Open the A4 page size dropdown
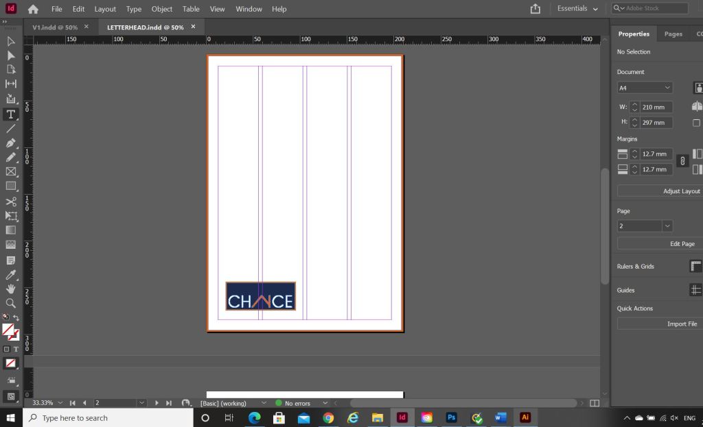This screenshot has width=703, height=427. tap(645, 88)
